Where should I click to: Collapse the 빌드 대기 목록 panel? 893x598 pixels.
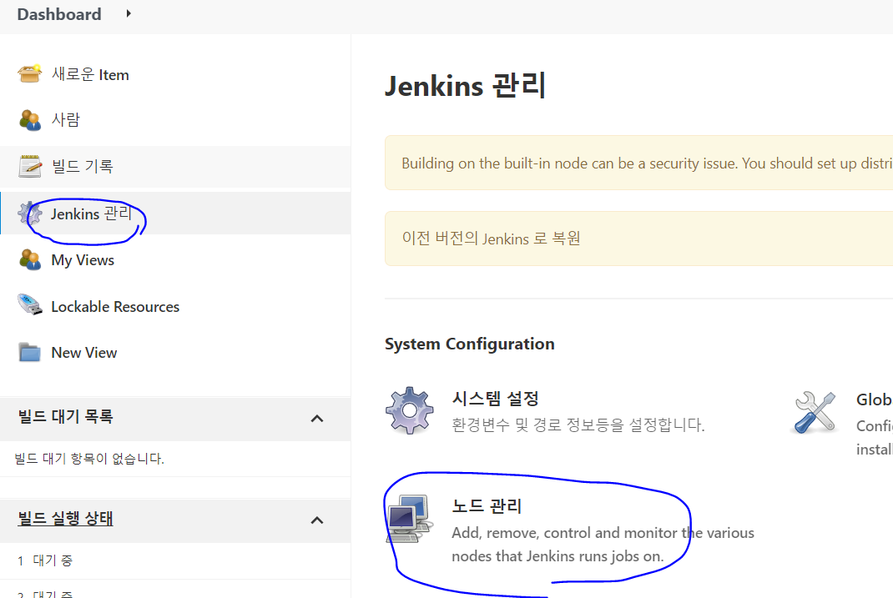tap(317, 419)
